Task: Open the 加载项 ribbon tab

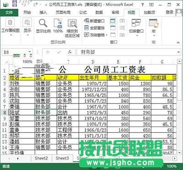Action: tap(149, 12)
